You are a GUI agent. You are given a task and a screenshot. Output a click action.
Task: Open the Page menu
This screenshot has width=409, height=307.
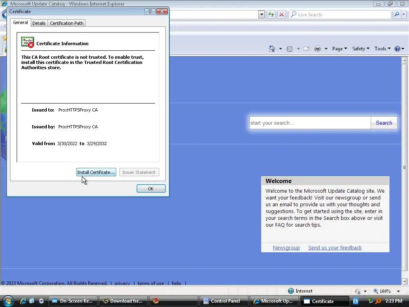point(340,49)
